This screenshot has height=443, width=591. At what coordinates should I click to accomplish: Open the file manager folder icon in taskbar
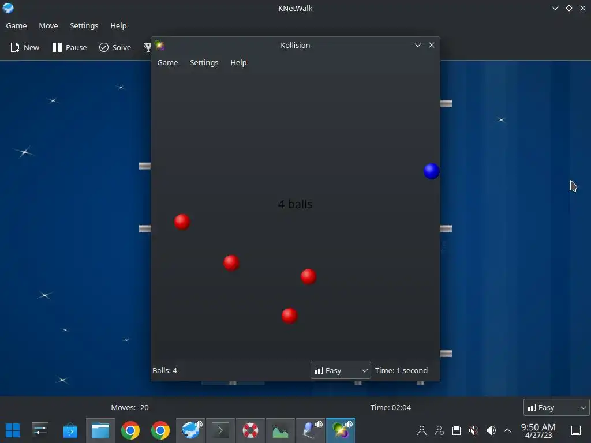pos(100,430)
